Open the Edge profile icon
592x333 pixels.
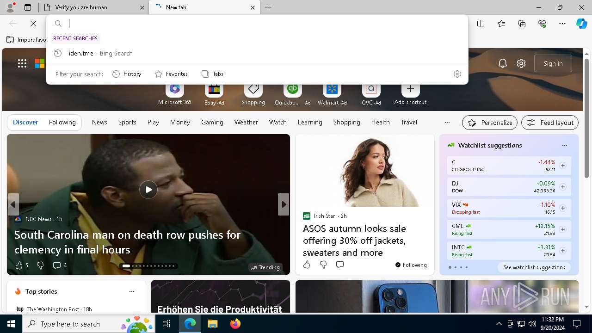[x=10, y=7]
